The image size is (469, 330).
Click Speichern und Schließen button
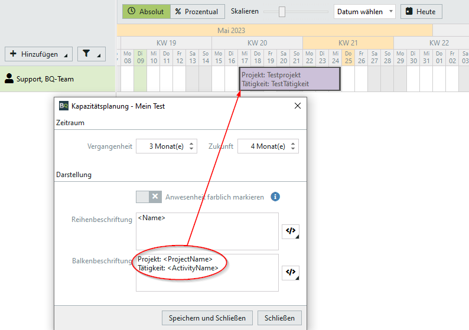click(x=207, y=318)
